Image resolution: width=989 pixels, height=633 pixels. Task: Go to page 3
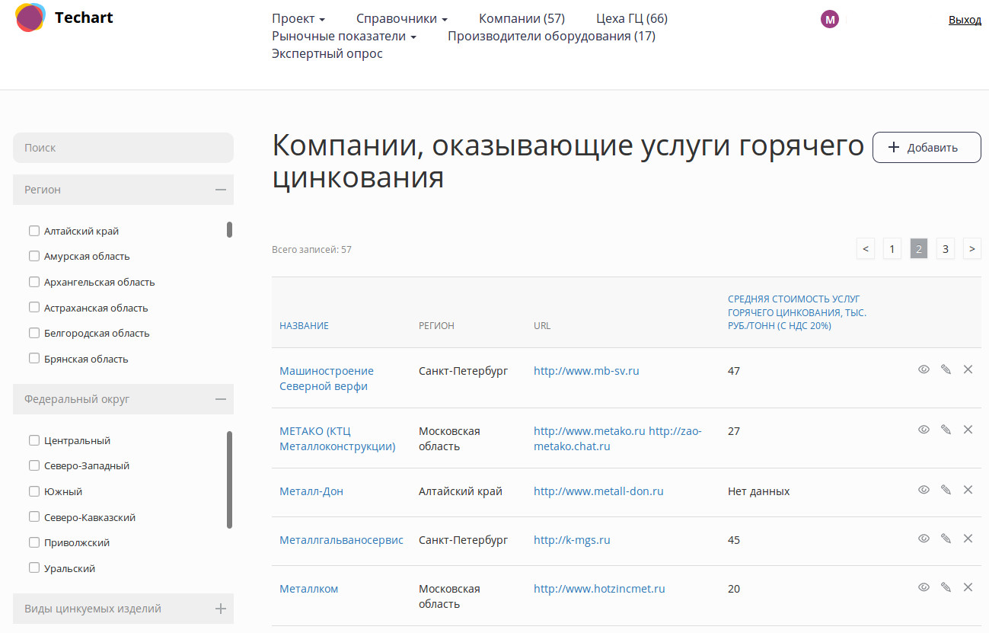[x=945, y=248]
